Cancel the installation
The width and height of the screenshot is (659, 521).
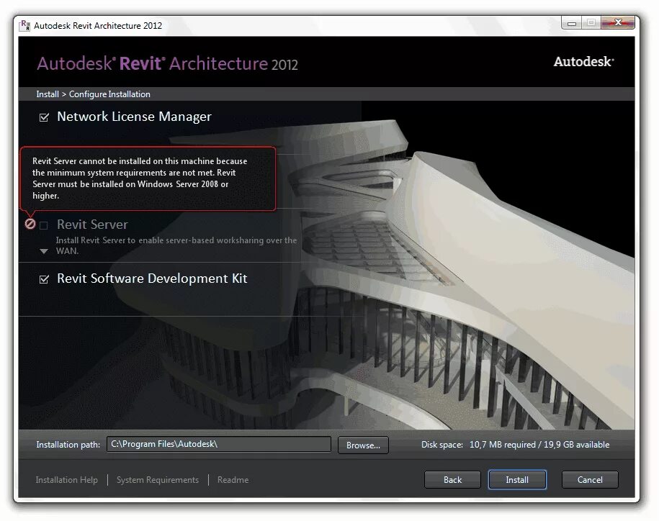pyautogui.click(x=590, y=479)
